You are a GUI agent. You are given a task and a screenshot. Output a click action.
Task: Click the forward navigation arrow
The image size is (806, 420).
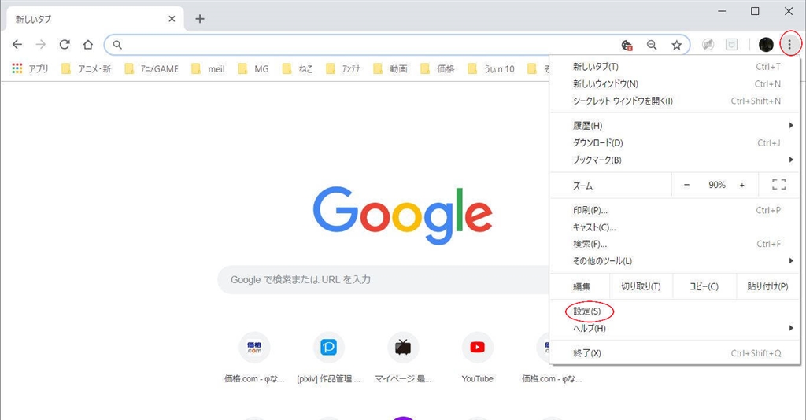pyautogui.click(x=41, y=45)
